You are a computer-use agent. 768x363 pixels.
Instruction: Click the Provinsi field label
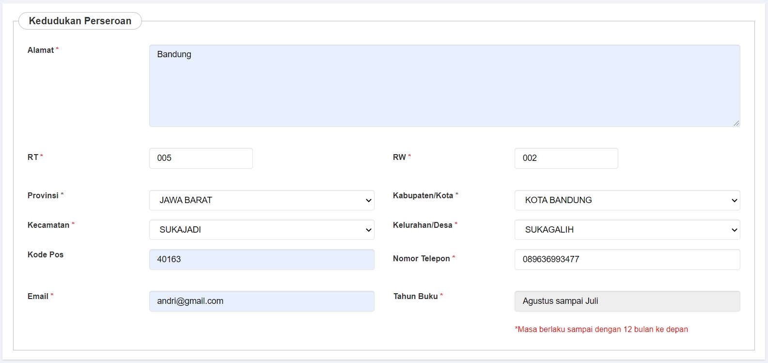pyautogui.click(x=43, y=195)
